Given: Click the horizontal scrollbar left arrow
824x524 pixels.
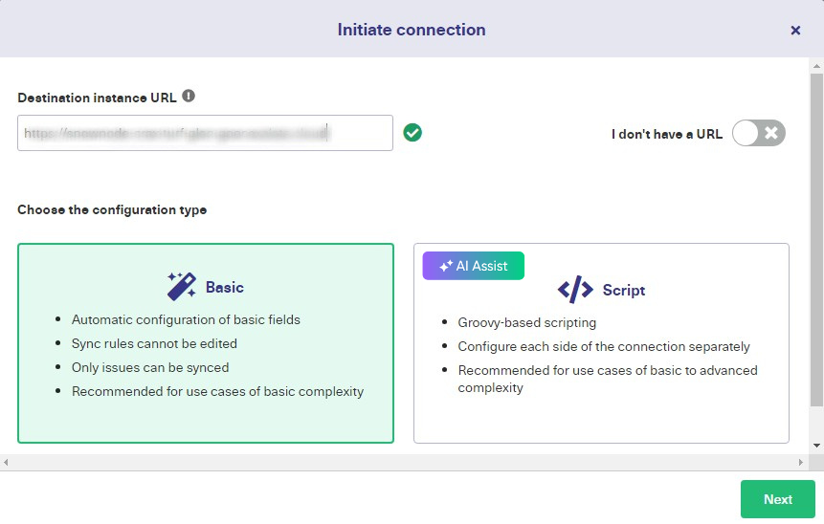Looking at the screenshot, I should click(x=7, y=463).
